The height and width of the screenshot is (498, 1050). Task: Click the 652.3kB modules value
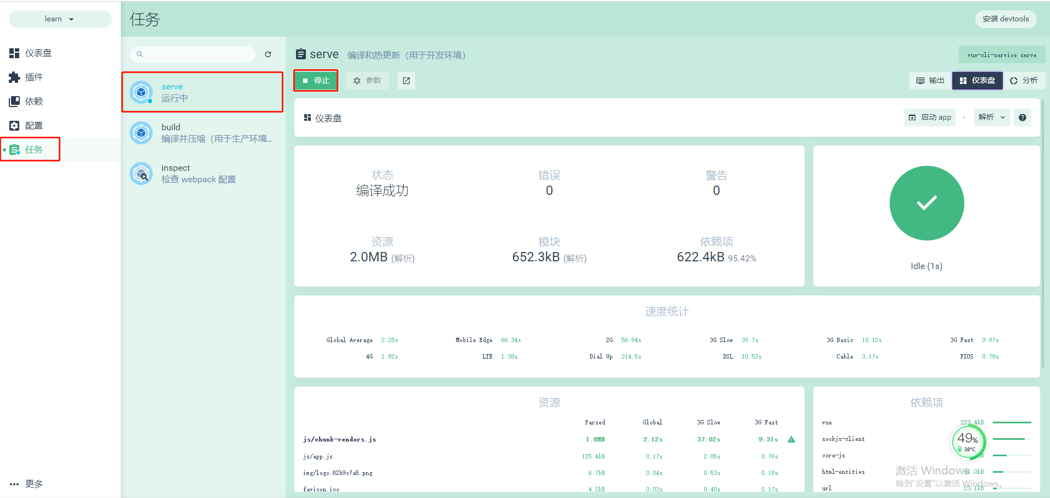click(535, 257)
